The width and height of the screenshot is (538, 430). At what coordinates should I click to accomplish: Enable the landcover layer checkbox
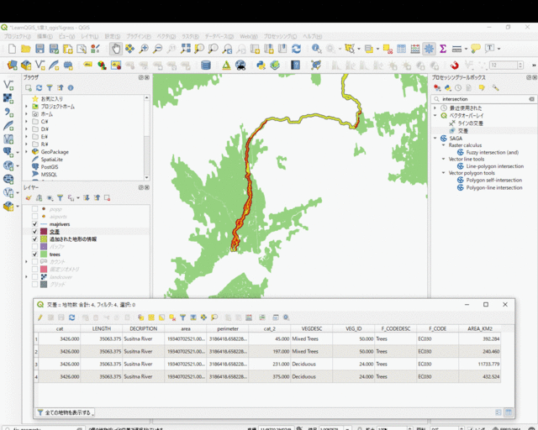pos(34,276)
